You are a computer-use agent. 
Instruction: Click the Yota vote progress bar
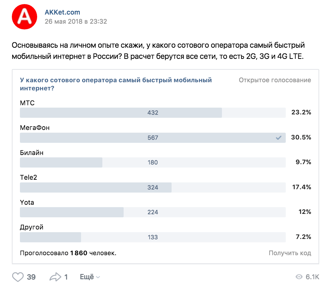(153, 212)
